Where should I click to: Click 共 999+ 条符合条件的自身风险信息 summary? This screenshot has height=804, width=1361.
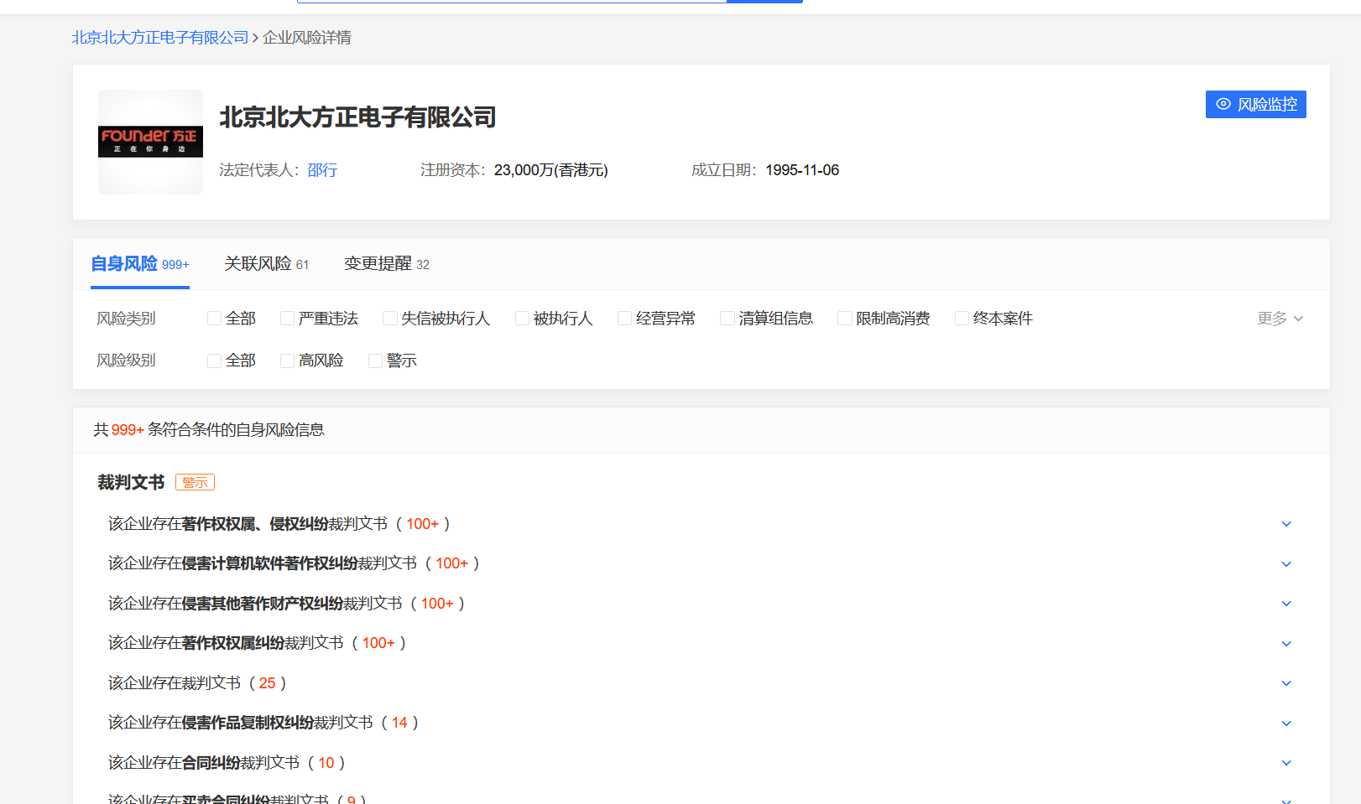[x=209, y=430]
